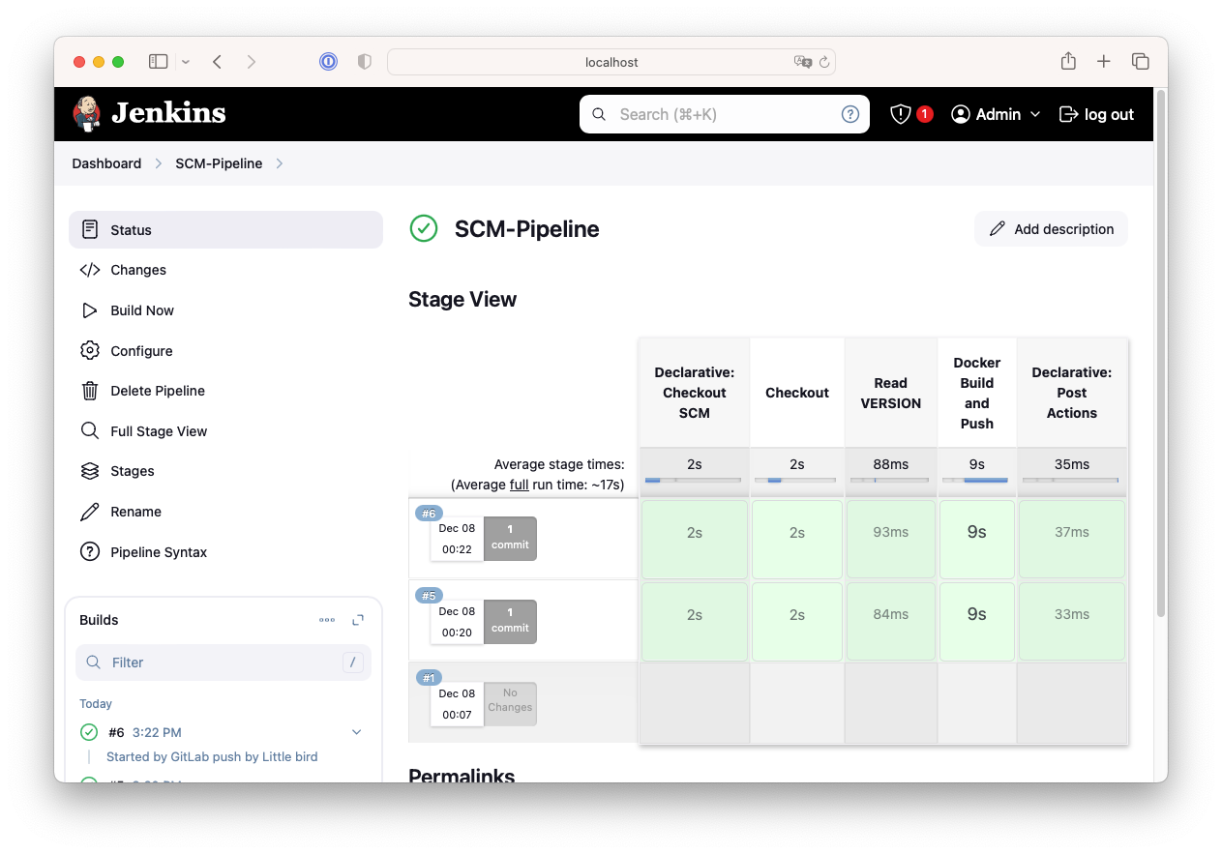Click the Jenkins search field
Image resolution: width=1222 pixels, height=854 pixels.
[725, 114]
